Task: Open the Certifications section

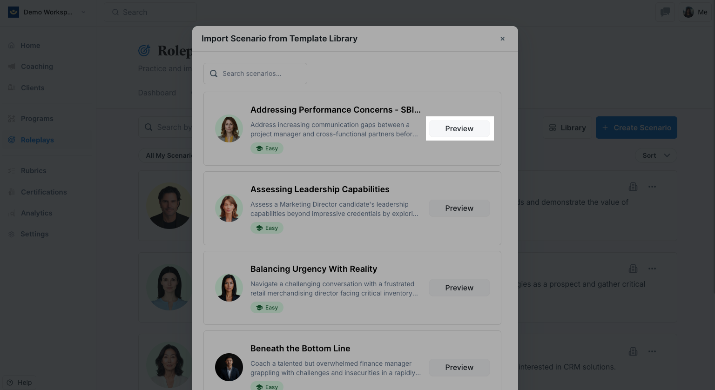Action: [44, 192]
